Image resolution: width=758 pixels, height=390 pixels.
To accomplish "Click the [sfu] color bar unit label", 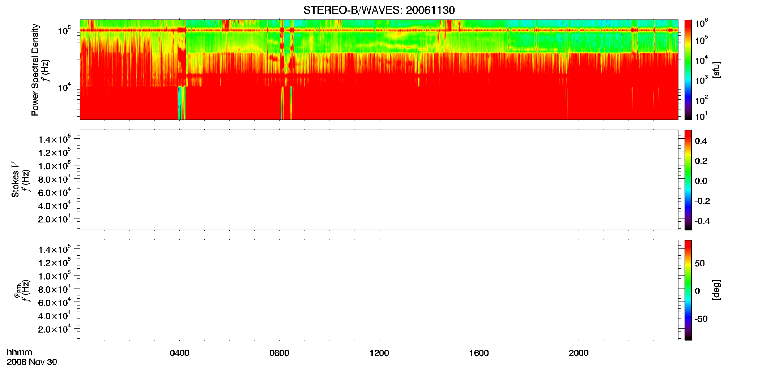I will click(716, 70).
